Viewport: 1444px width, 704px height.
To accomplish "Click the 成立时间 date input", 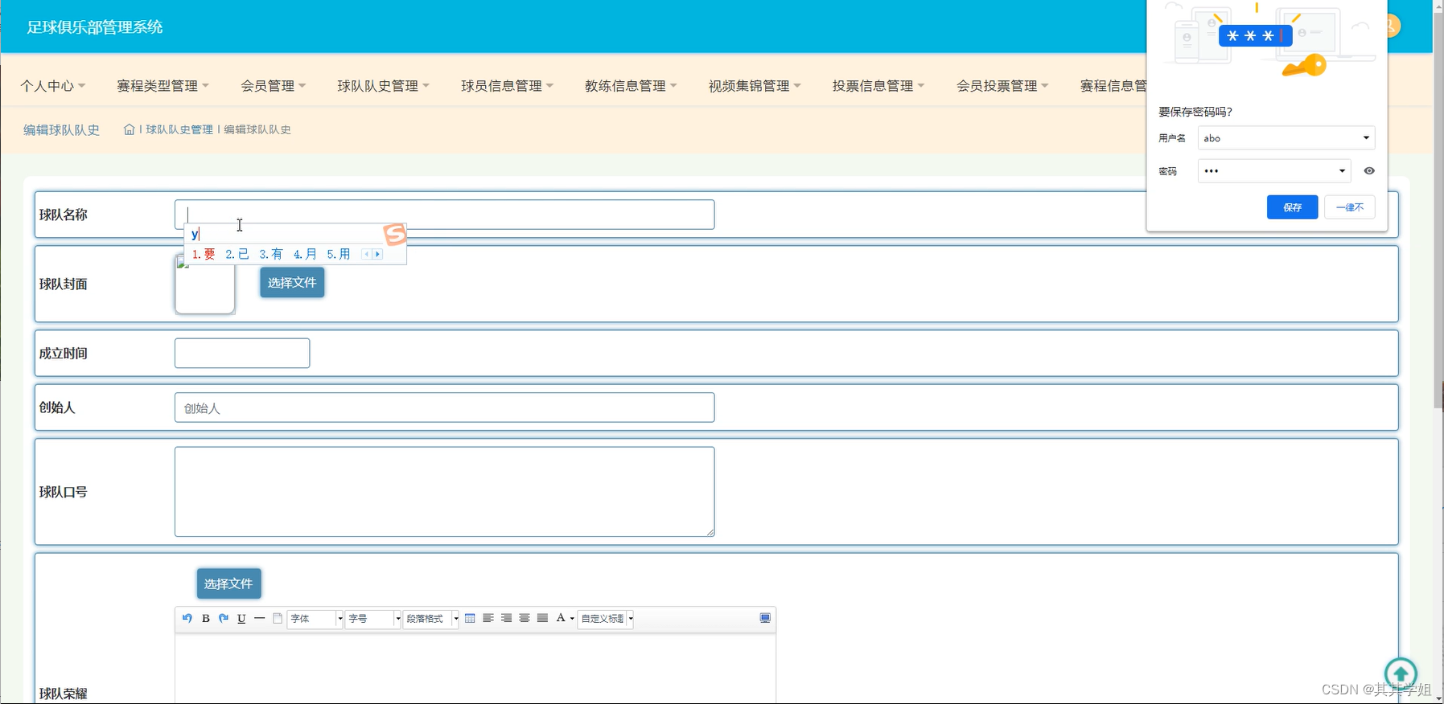I will click(242, 353).
